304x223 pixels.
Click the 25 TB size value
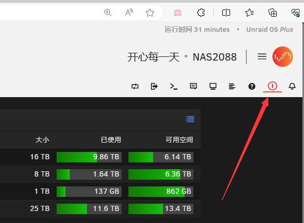40,208
